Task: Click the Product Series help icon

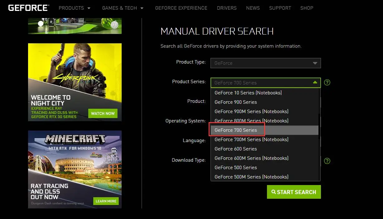Action: tap(327, 83)
